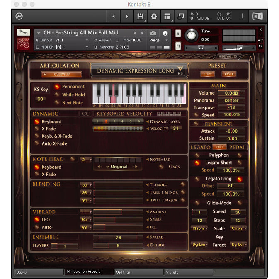
Task: Click the Transpose value field
Action: click(x=231, y=107)
